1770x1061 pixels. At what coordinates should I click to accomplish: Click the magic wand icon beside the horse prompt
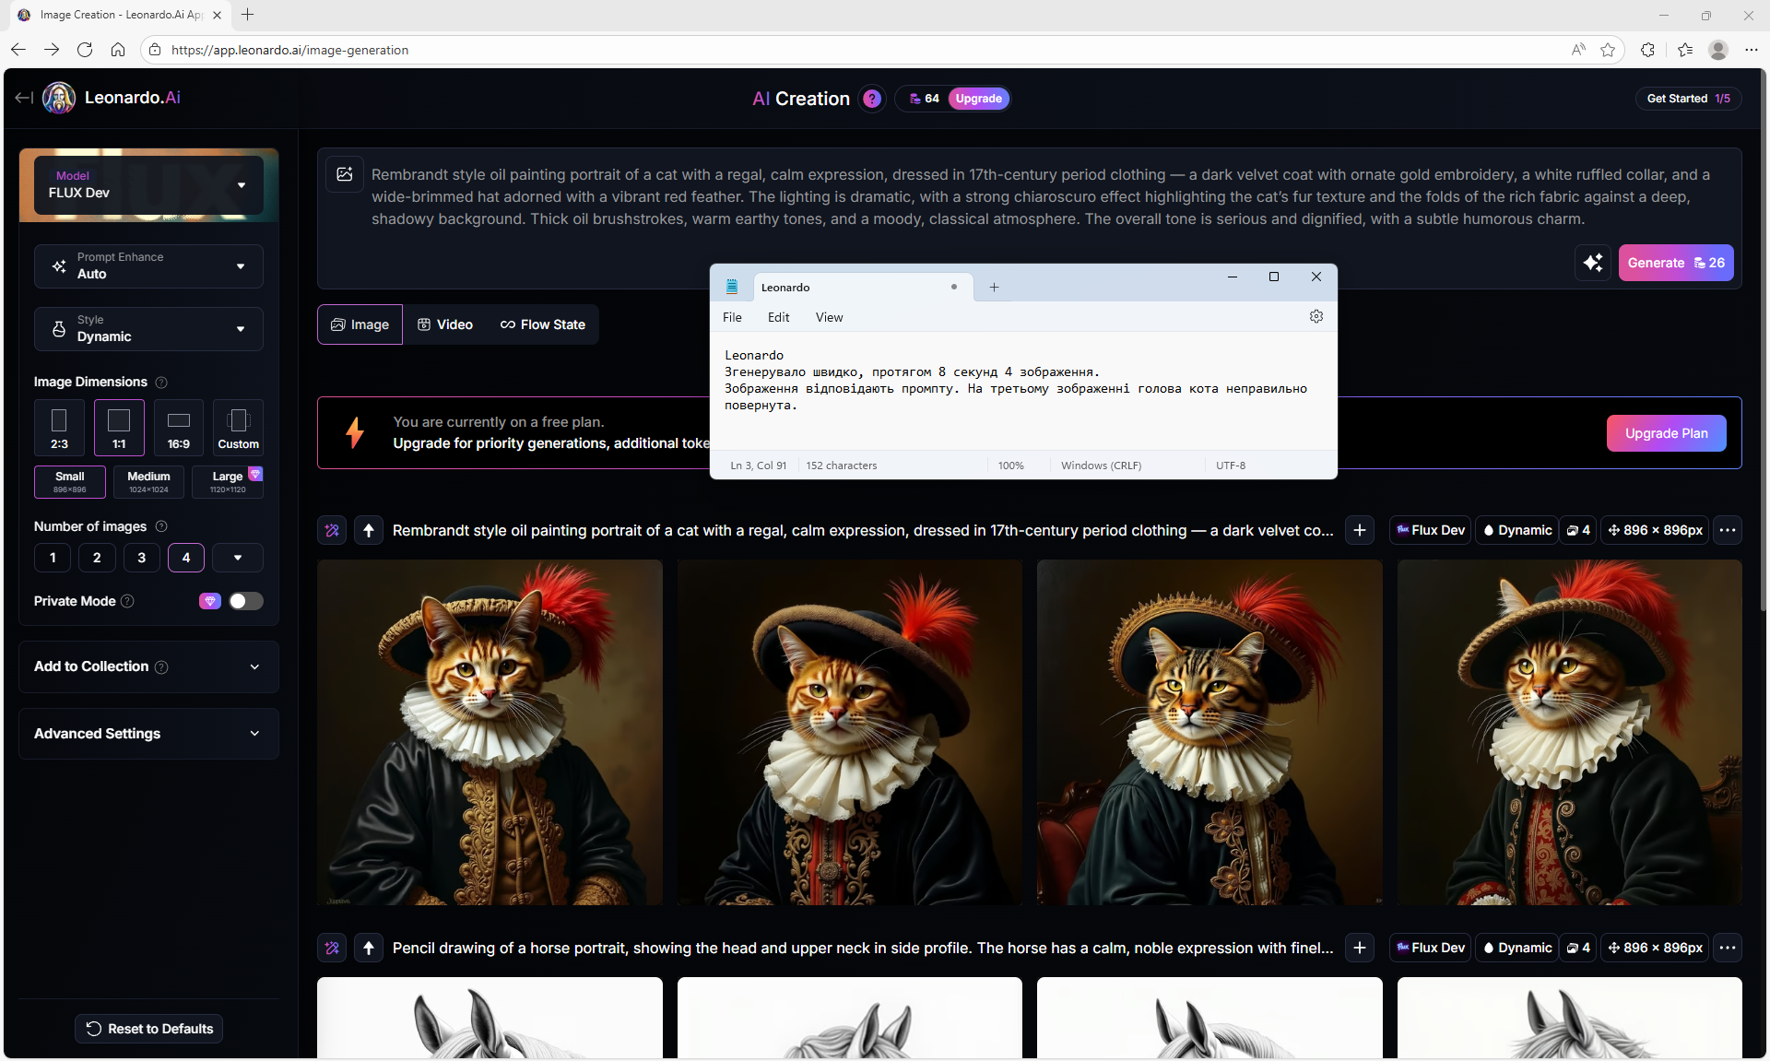coord(332,948)
